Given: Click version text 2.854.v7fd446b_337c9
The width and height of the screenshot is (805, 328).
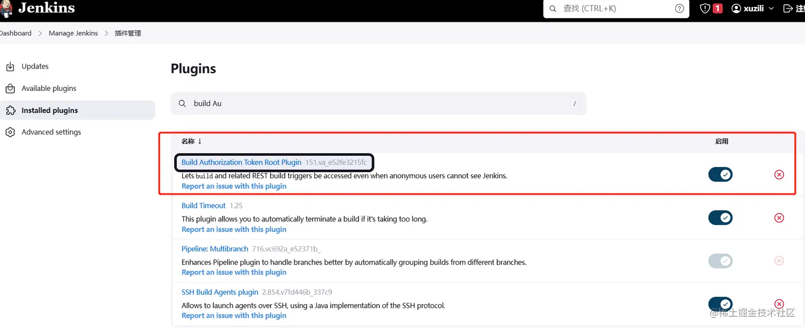Looking at the screenshot, I should click(x=297, y=292).
